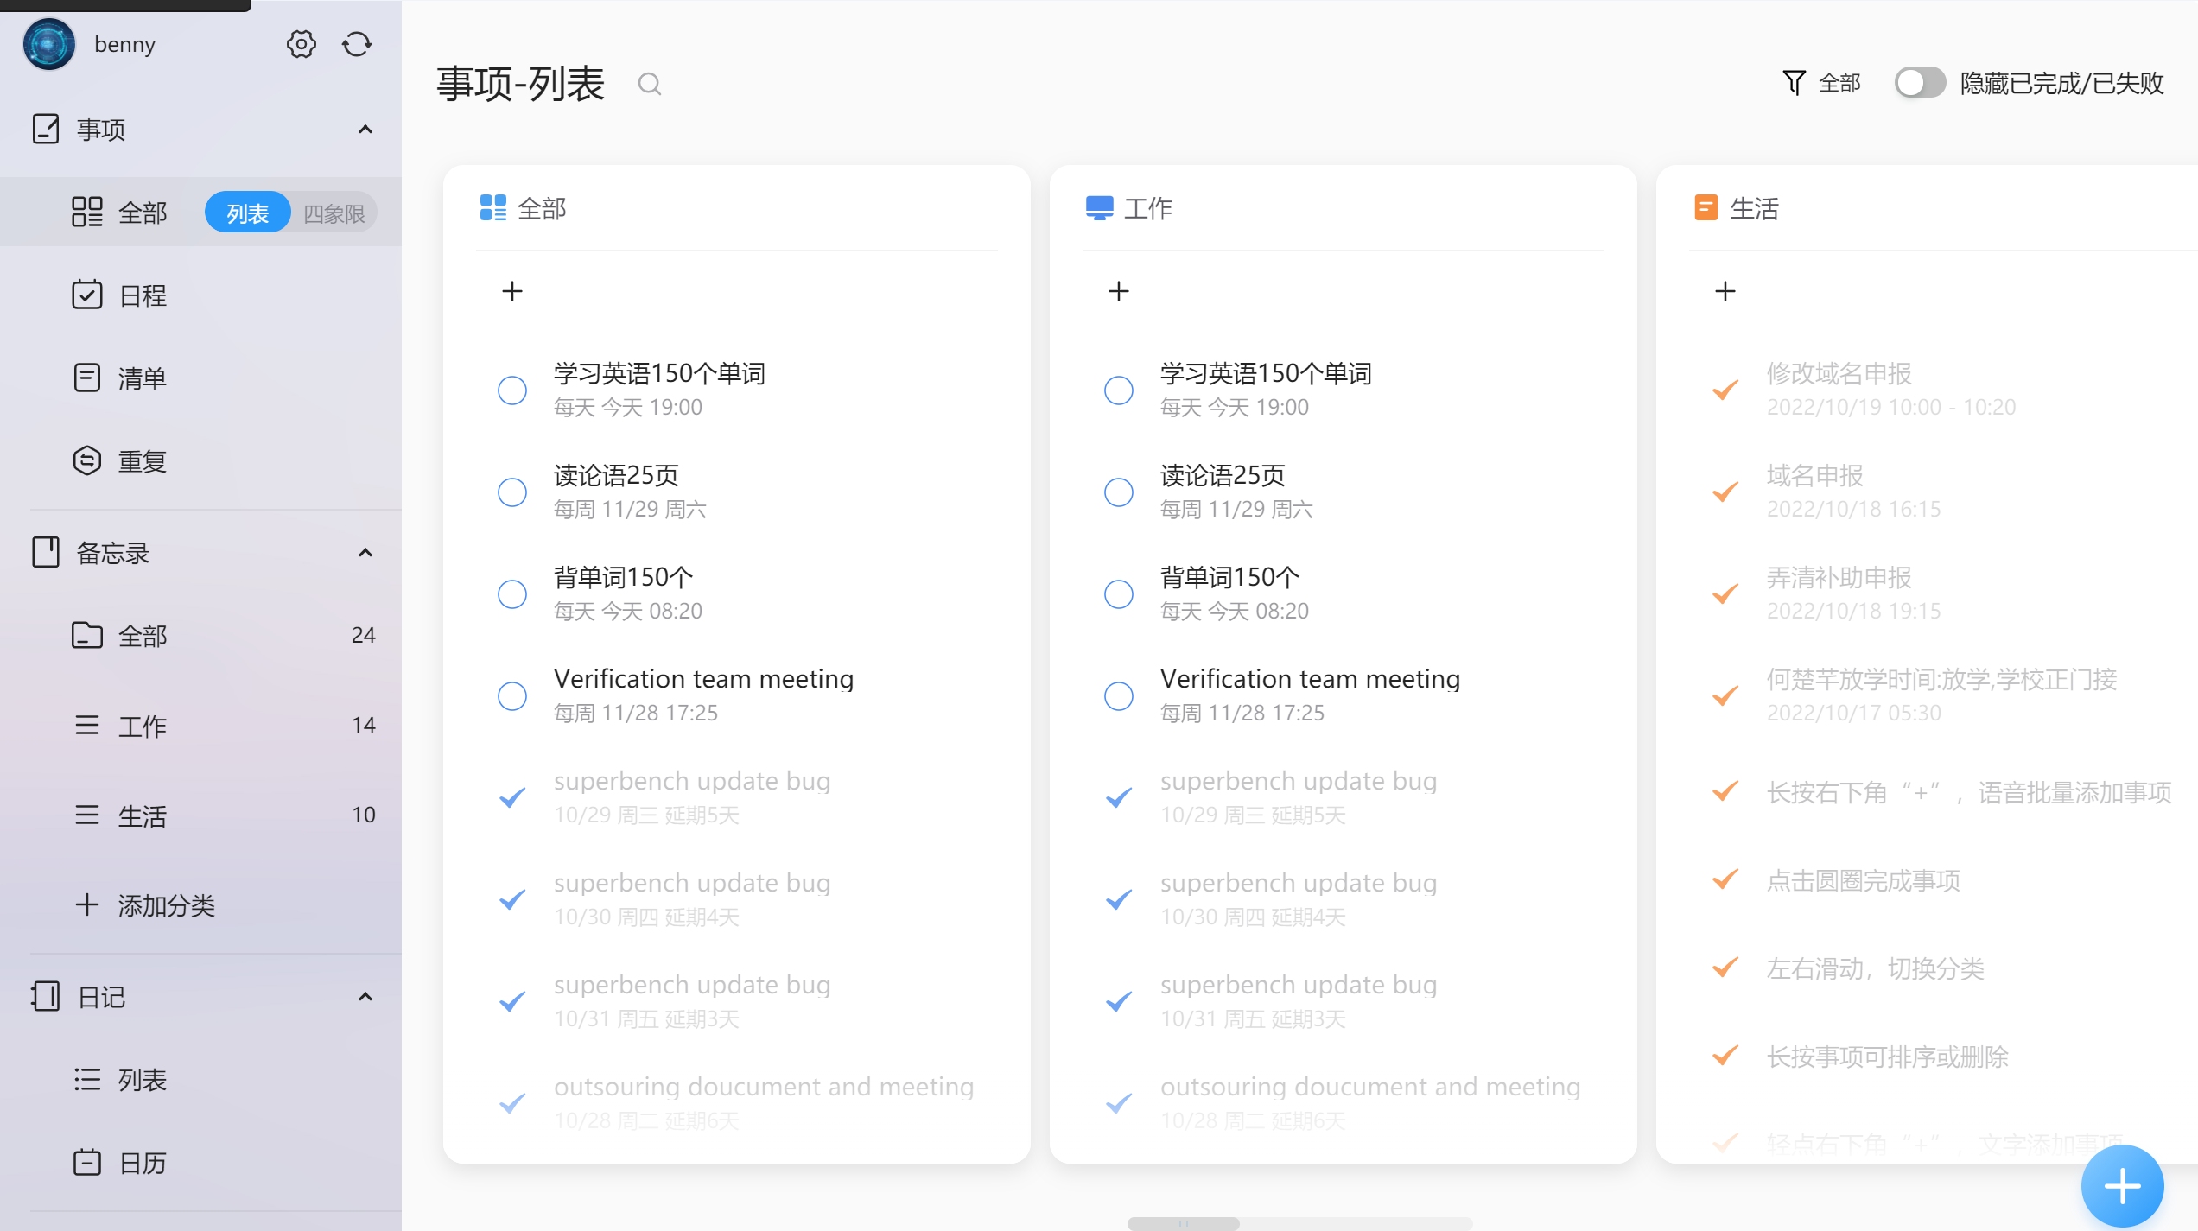
Task: Collapse the 日记 section chevron
Action: point(365,997)
